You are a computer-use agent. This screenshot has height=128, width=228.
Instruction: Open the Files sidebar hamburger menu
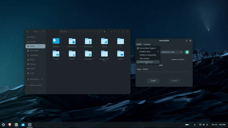43,32
